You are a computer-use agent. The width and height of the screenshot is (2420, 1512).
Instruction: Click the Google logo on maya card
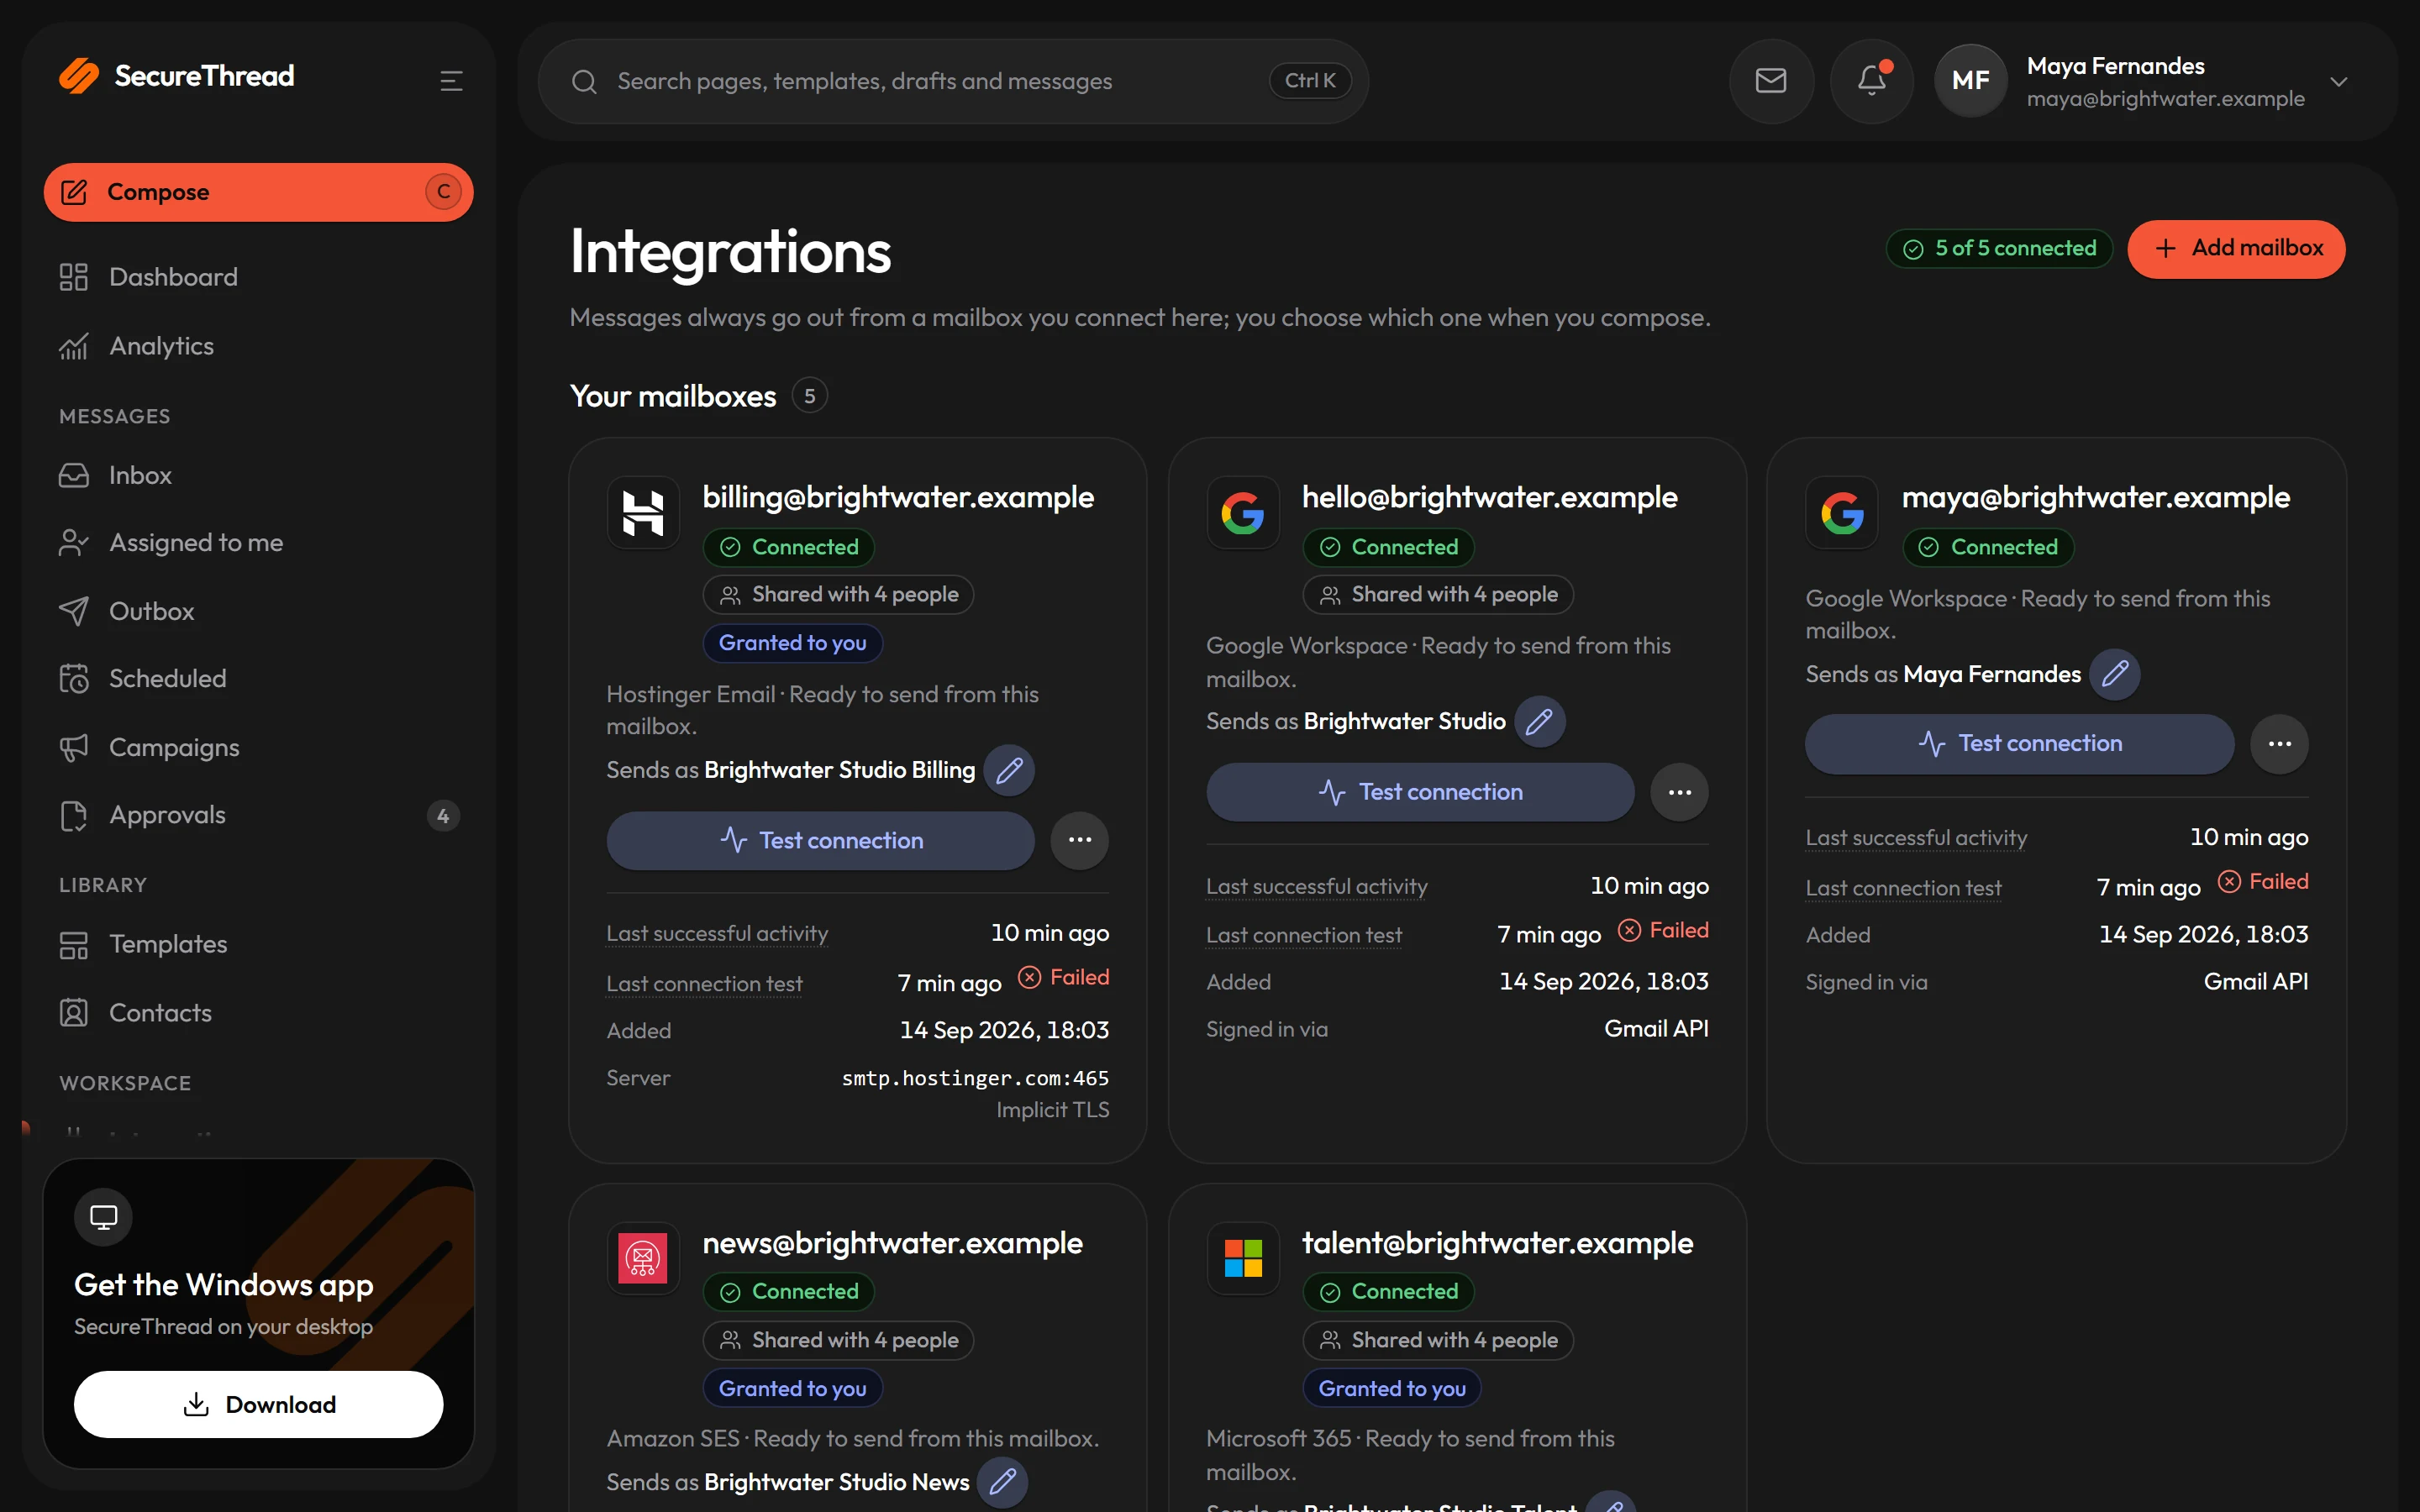click(x=1842, y=513)
